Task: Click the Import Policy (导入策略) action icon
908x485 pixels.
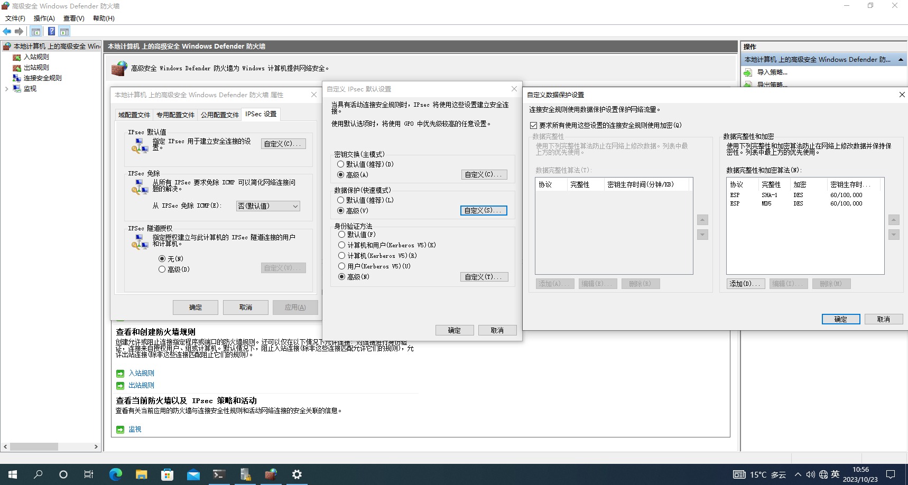Action: click(x=748, y=72)
